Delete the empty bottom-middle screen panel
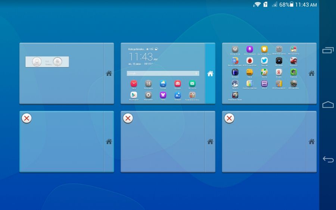This screenshot has height=210, width=336. click(128, 118)
